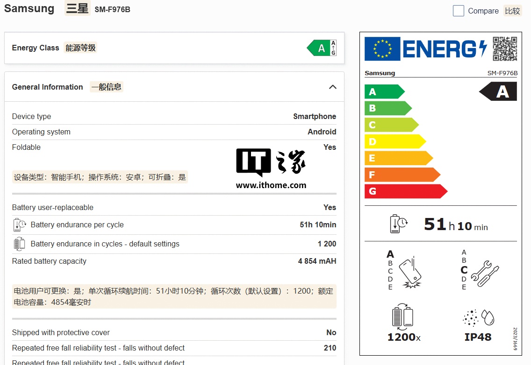Click the green A class bar
The width and height of the screenshot is (531, 365).
(x=384, y=91)
